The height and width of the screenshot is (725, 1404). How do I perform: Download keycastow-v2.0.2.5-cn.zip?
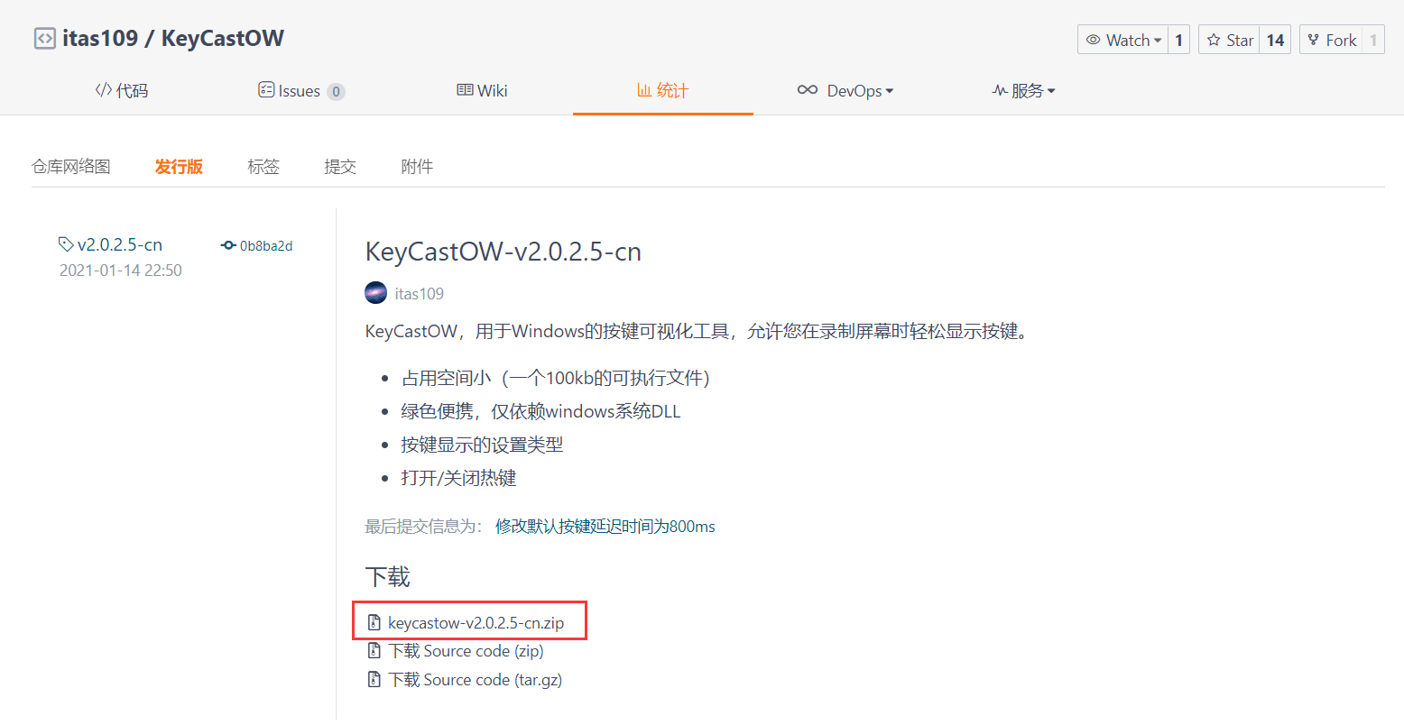[476, 622]
